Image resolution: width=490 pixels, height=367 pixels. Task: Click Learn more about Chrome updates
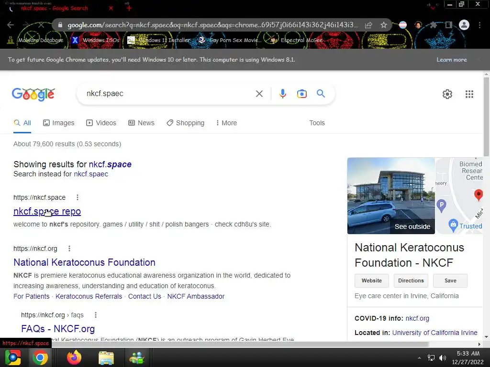pyautogui.click(x=452, y=60)
